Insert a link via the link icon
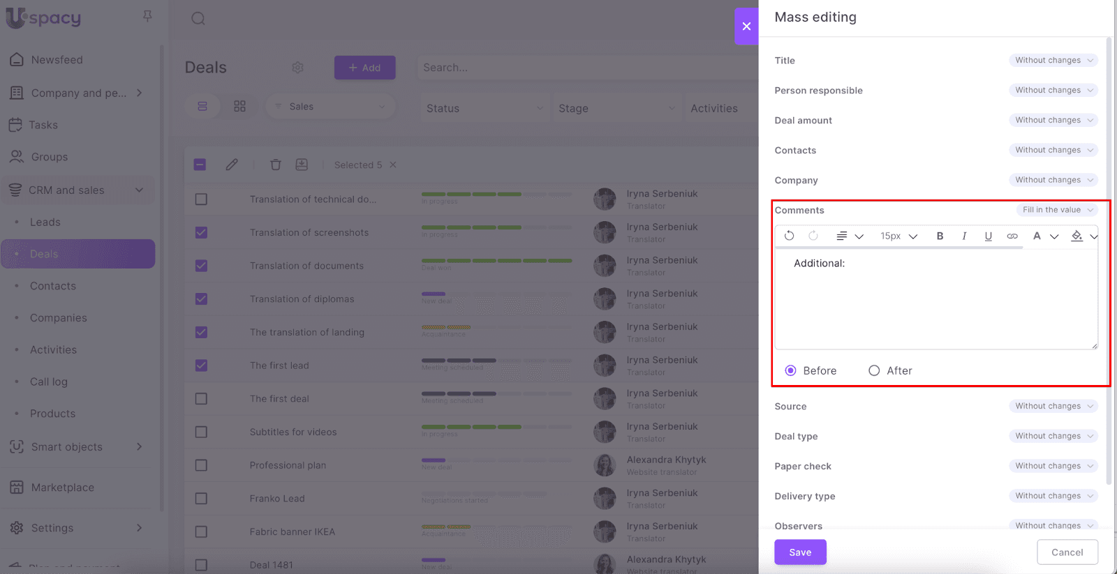 (x=1012, y=236)
